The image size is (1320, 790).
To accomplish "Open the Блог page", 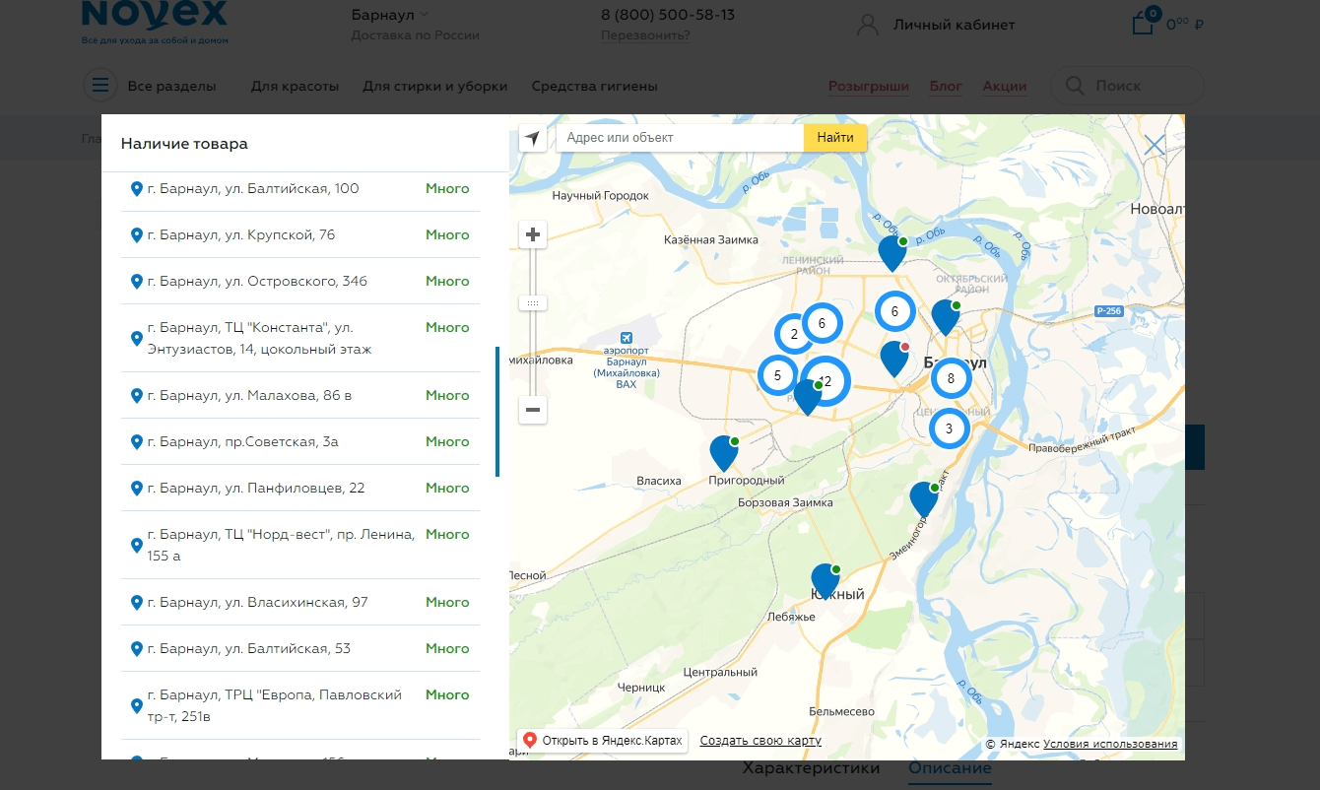I will [x=946, y=86].
